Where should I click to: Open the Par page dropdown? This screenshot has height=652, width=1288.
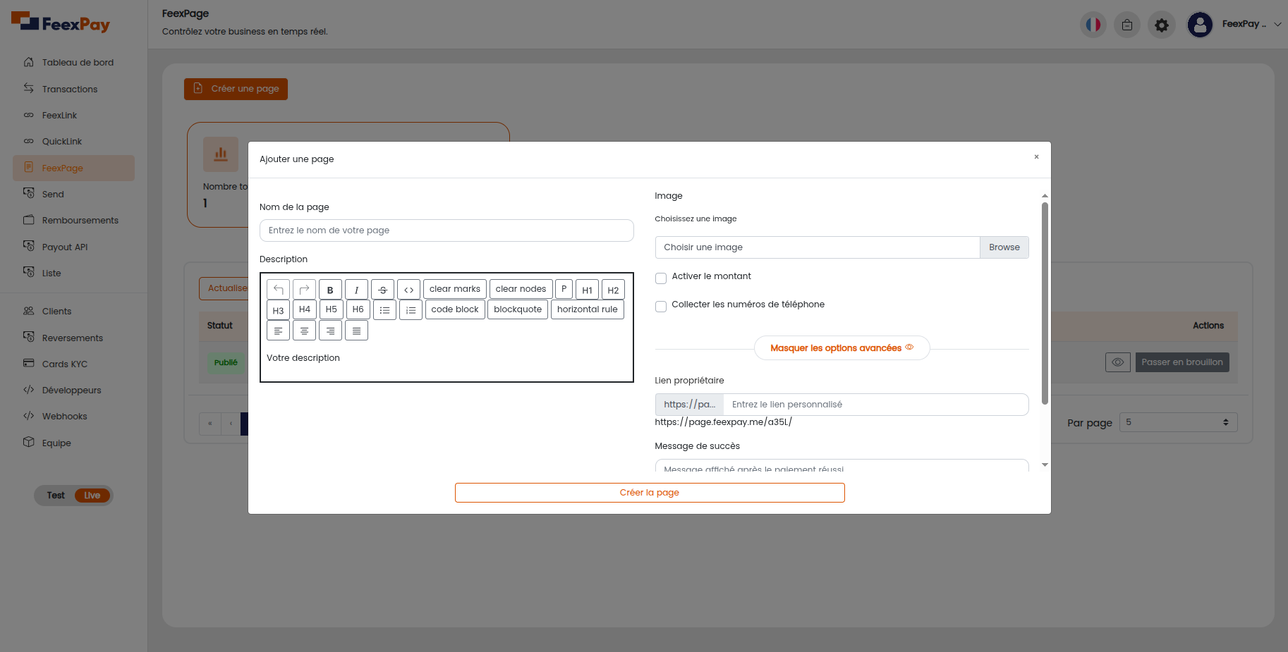(x=1178, y=422)
